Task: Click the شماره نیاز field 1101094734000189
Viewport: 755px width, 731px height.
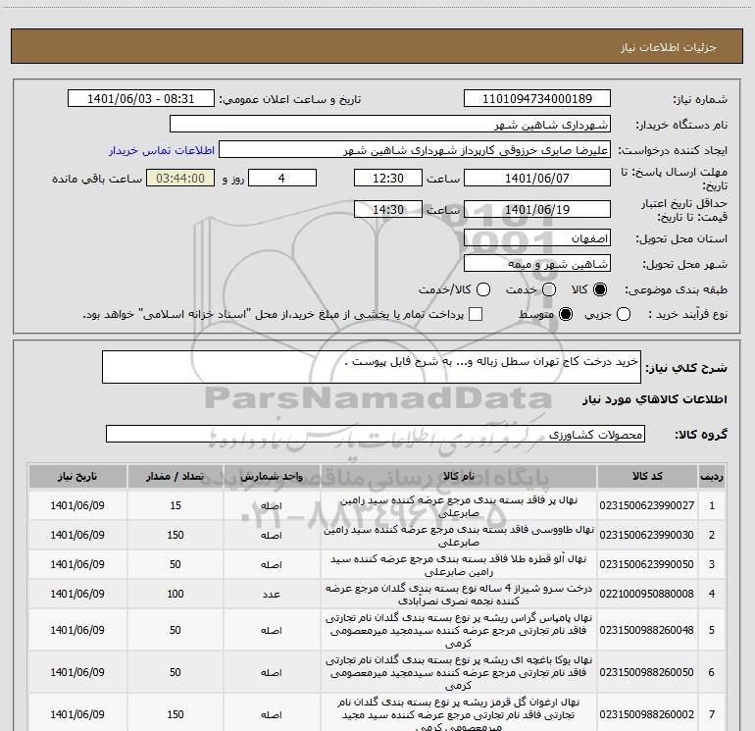Action: tap(537, 98)
